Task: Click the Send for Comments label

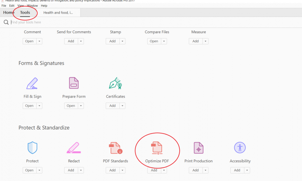Action: coord(74,32)
